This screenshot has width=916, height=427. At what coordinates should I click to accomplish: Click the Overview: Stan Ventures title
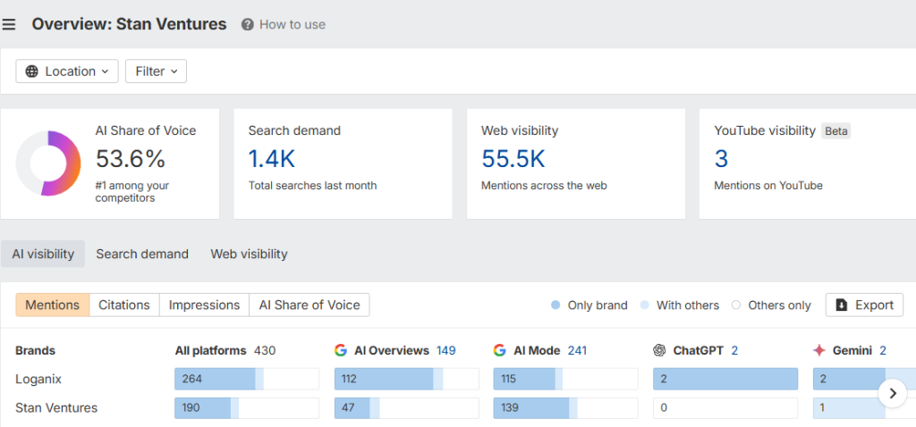pos(129,24)
